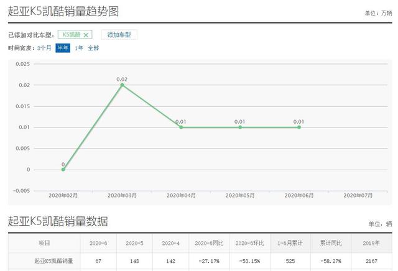The image size is (398, 271).
Task: Click the 1-6月累计 column header
Action: [x=290, y=243]
